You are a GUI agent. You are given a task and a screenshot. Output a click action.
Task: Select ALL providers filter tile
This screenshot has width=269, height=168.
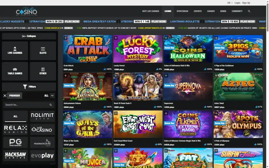coord(15,116)
